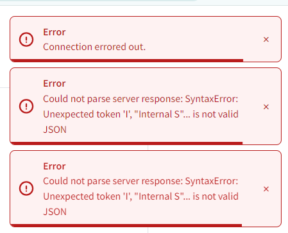The width and height of the screenshot is (288, 233).
Task: Click the exclamation icon in the middle error toast
Action: (26, 107)
